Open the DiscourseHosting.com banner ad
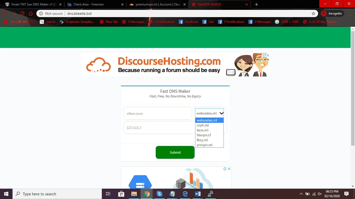Image resolution: width=355 pixels, height=199 pixels. click(175, 65)
